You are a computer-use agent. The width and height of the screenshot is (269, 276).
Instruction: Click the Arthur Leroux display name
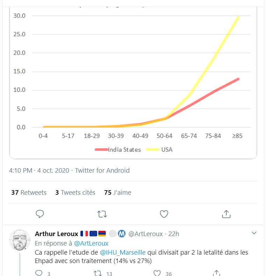pos(56,234)
